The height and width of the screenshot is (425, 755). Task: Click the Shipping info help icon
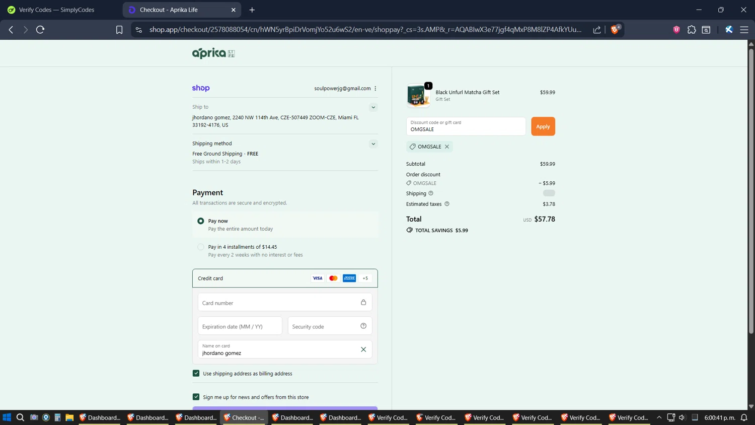pyautogui.click(x=431, y=193)
